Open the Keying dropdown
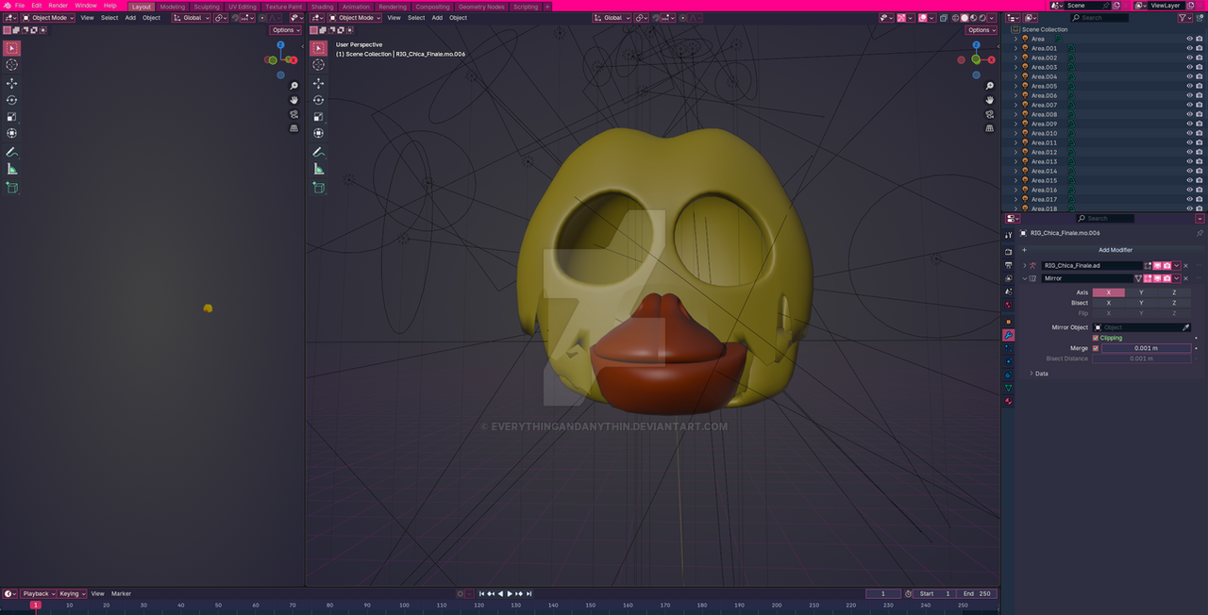Screen dimensions: 1208x615 tap(72, 593)
